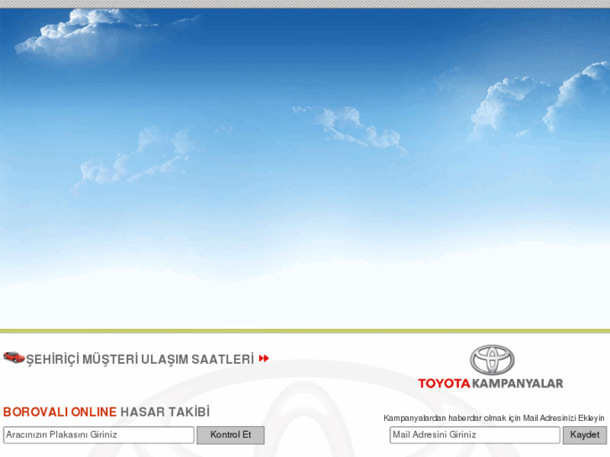Click the red car icon
The height and width of the screenshot is (457, 610).
click(14, 357)
